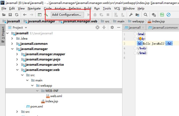Image resolution: width=179 pixels, height=116 pixels.
Task: Click the Project Structure folder icon
Action: tap(137, 15)
